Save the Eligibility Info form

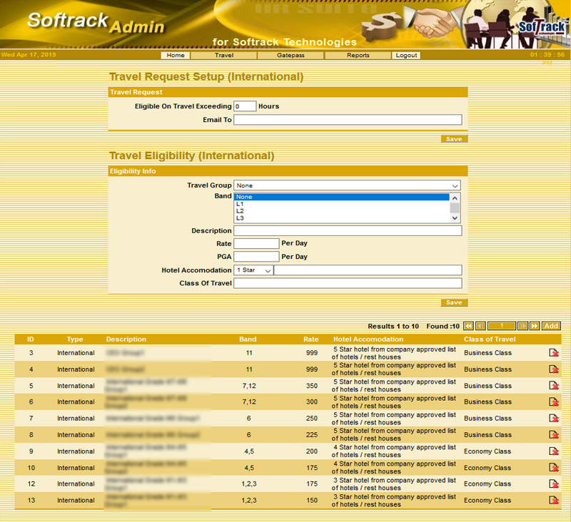click(454, 302)
